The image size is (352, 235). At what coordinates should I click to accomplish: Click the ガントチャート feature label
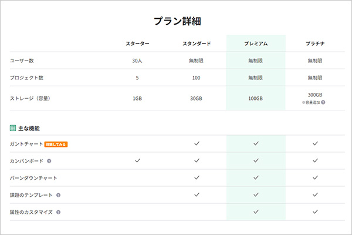click(x=26, y=144)
